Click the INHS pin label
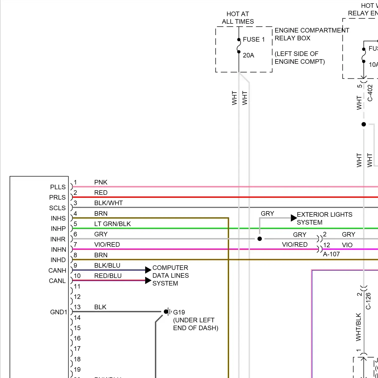 click(58, 218)
